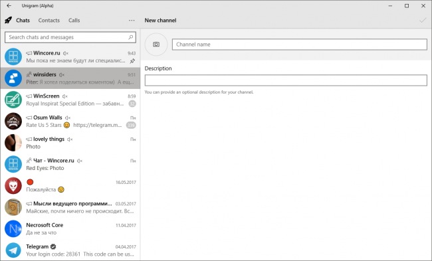432x261 pixels.
Task: Click the muted icon beside winsiders
Action: (x=62, y=74)
